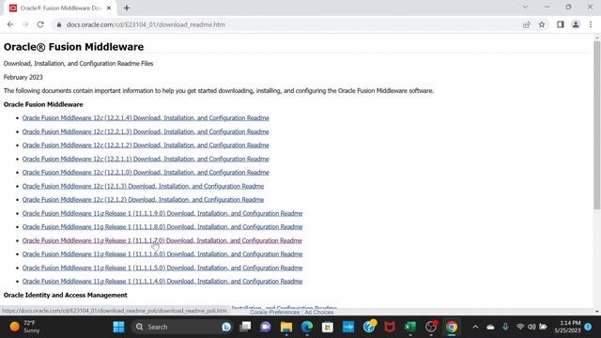Switch to Chrome taskbar icon
Image resolution: width=601 pixels, height=338 pixels.
452,327
